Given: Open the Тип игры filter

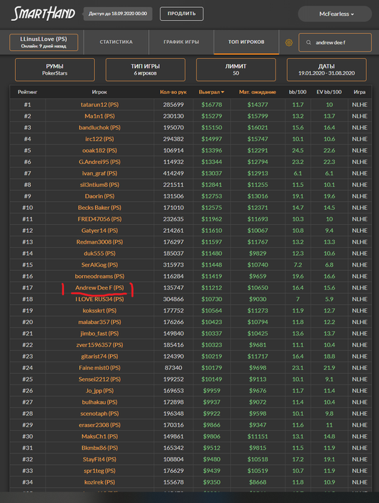Looking at the screenshot, I should (145, 70).
